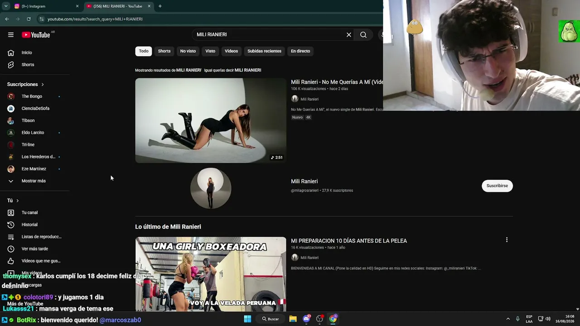Open OBS Studio from the taskbar
This screenshot has width=580, height=326.
click(x=319, y=319)
